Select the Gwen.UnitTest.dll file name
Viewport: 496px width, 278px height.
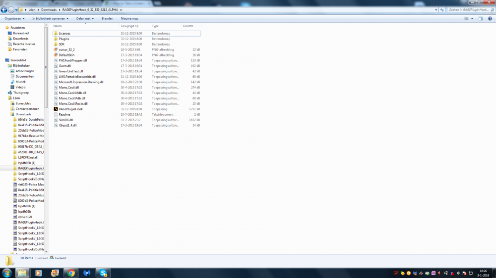point(70,71)
